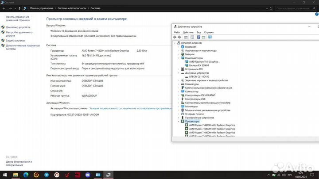Click the taskbar clock showing 18.05.2024

(301, 175)
